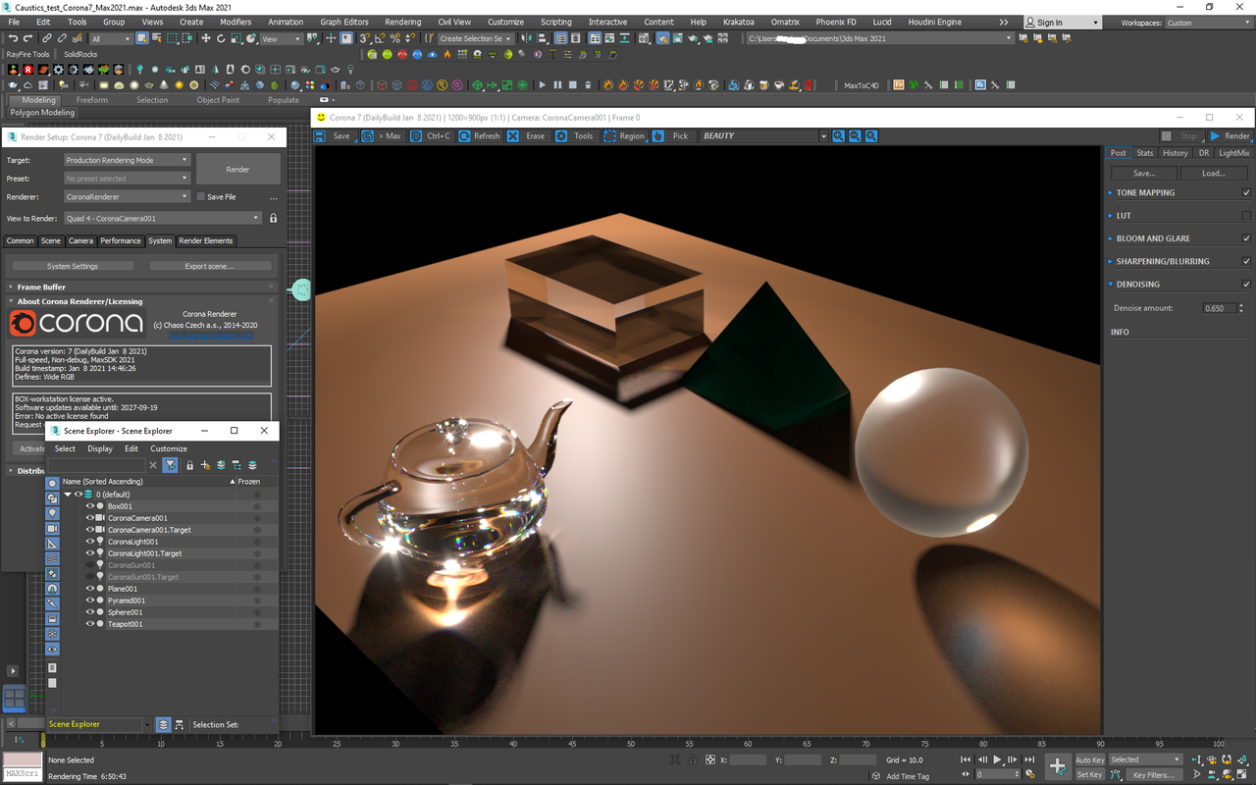Hide Box001 via its eye icon

[90, 506]
